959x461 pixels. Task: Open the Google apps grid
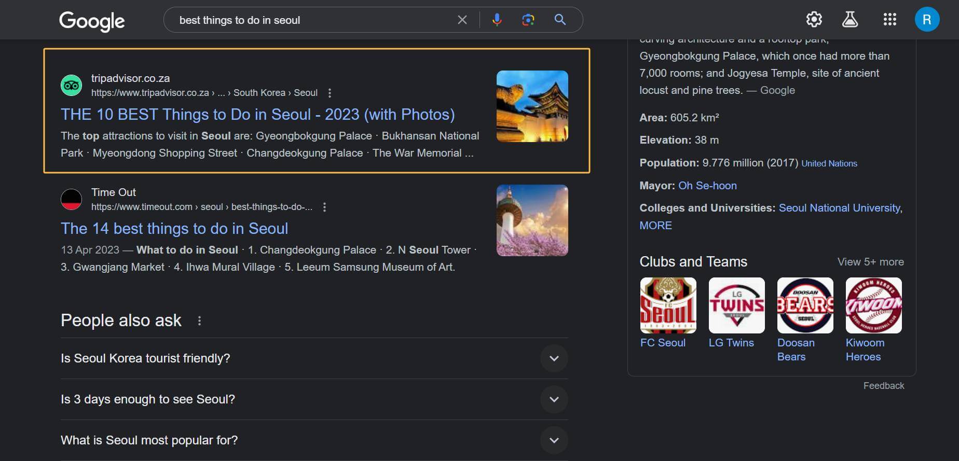pos(889,20)
